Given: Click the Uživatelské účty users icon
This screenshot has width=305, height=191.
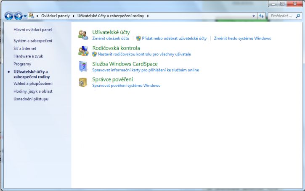Looking at the screenshot, I should click(83, 35).
